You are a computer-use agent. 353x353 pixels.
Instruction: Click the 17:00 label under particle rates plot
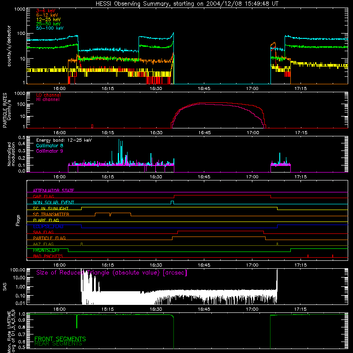pos(252,133)
